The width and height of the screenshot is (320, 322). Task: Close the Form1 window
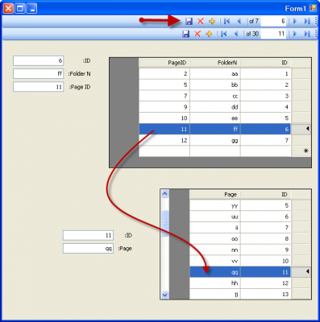pyautogui.click(x=8, y=9)
